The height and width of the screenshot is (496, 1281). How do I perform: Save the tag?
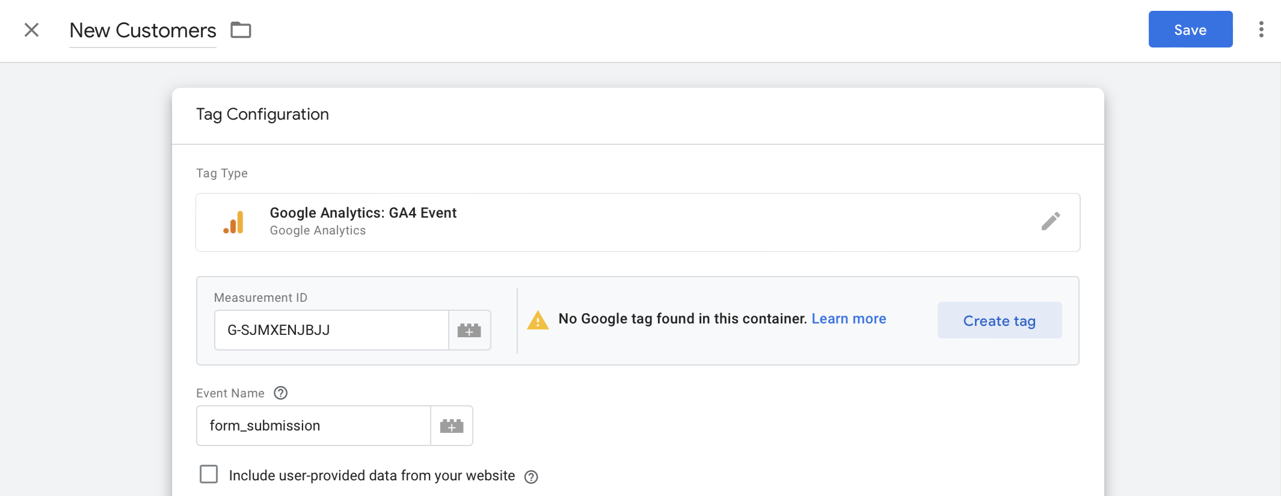point(1190,29)
